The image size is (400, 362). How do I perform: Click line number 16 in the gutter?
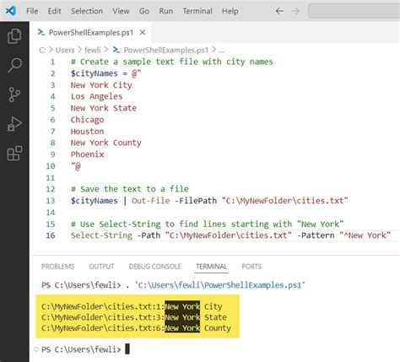[x=51, y=235]
